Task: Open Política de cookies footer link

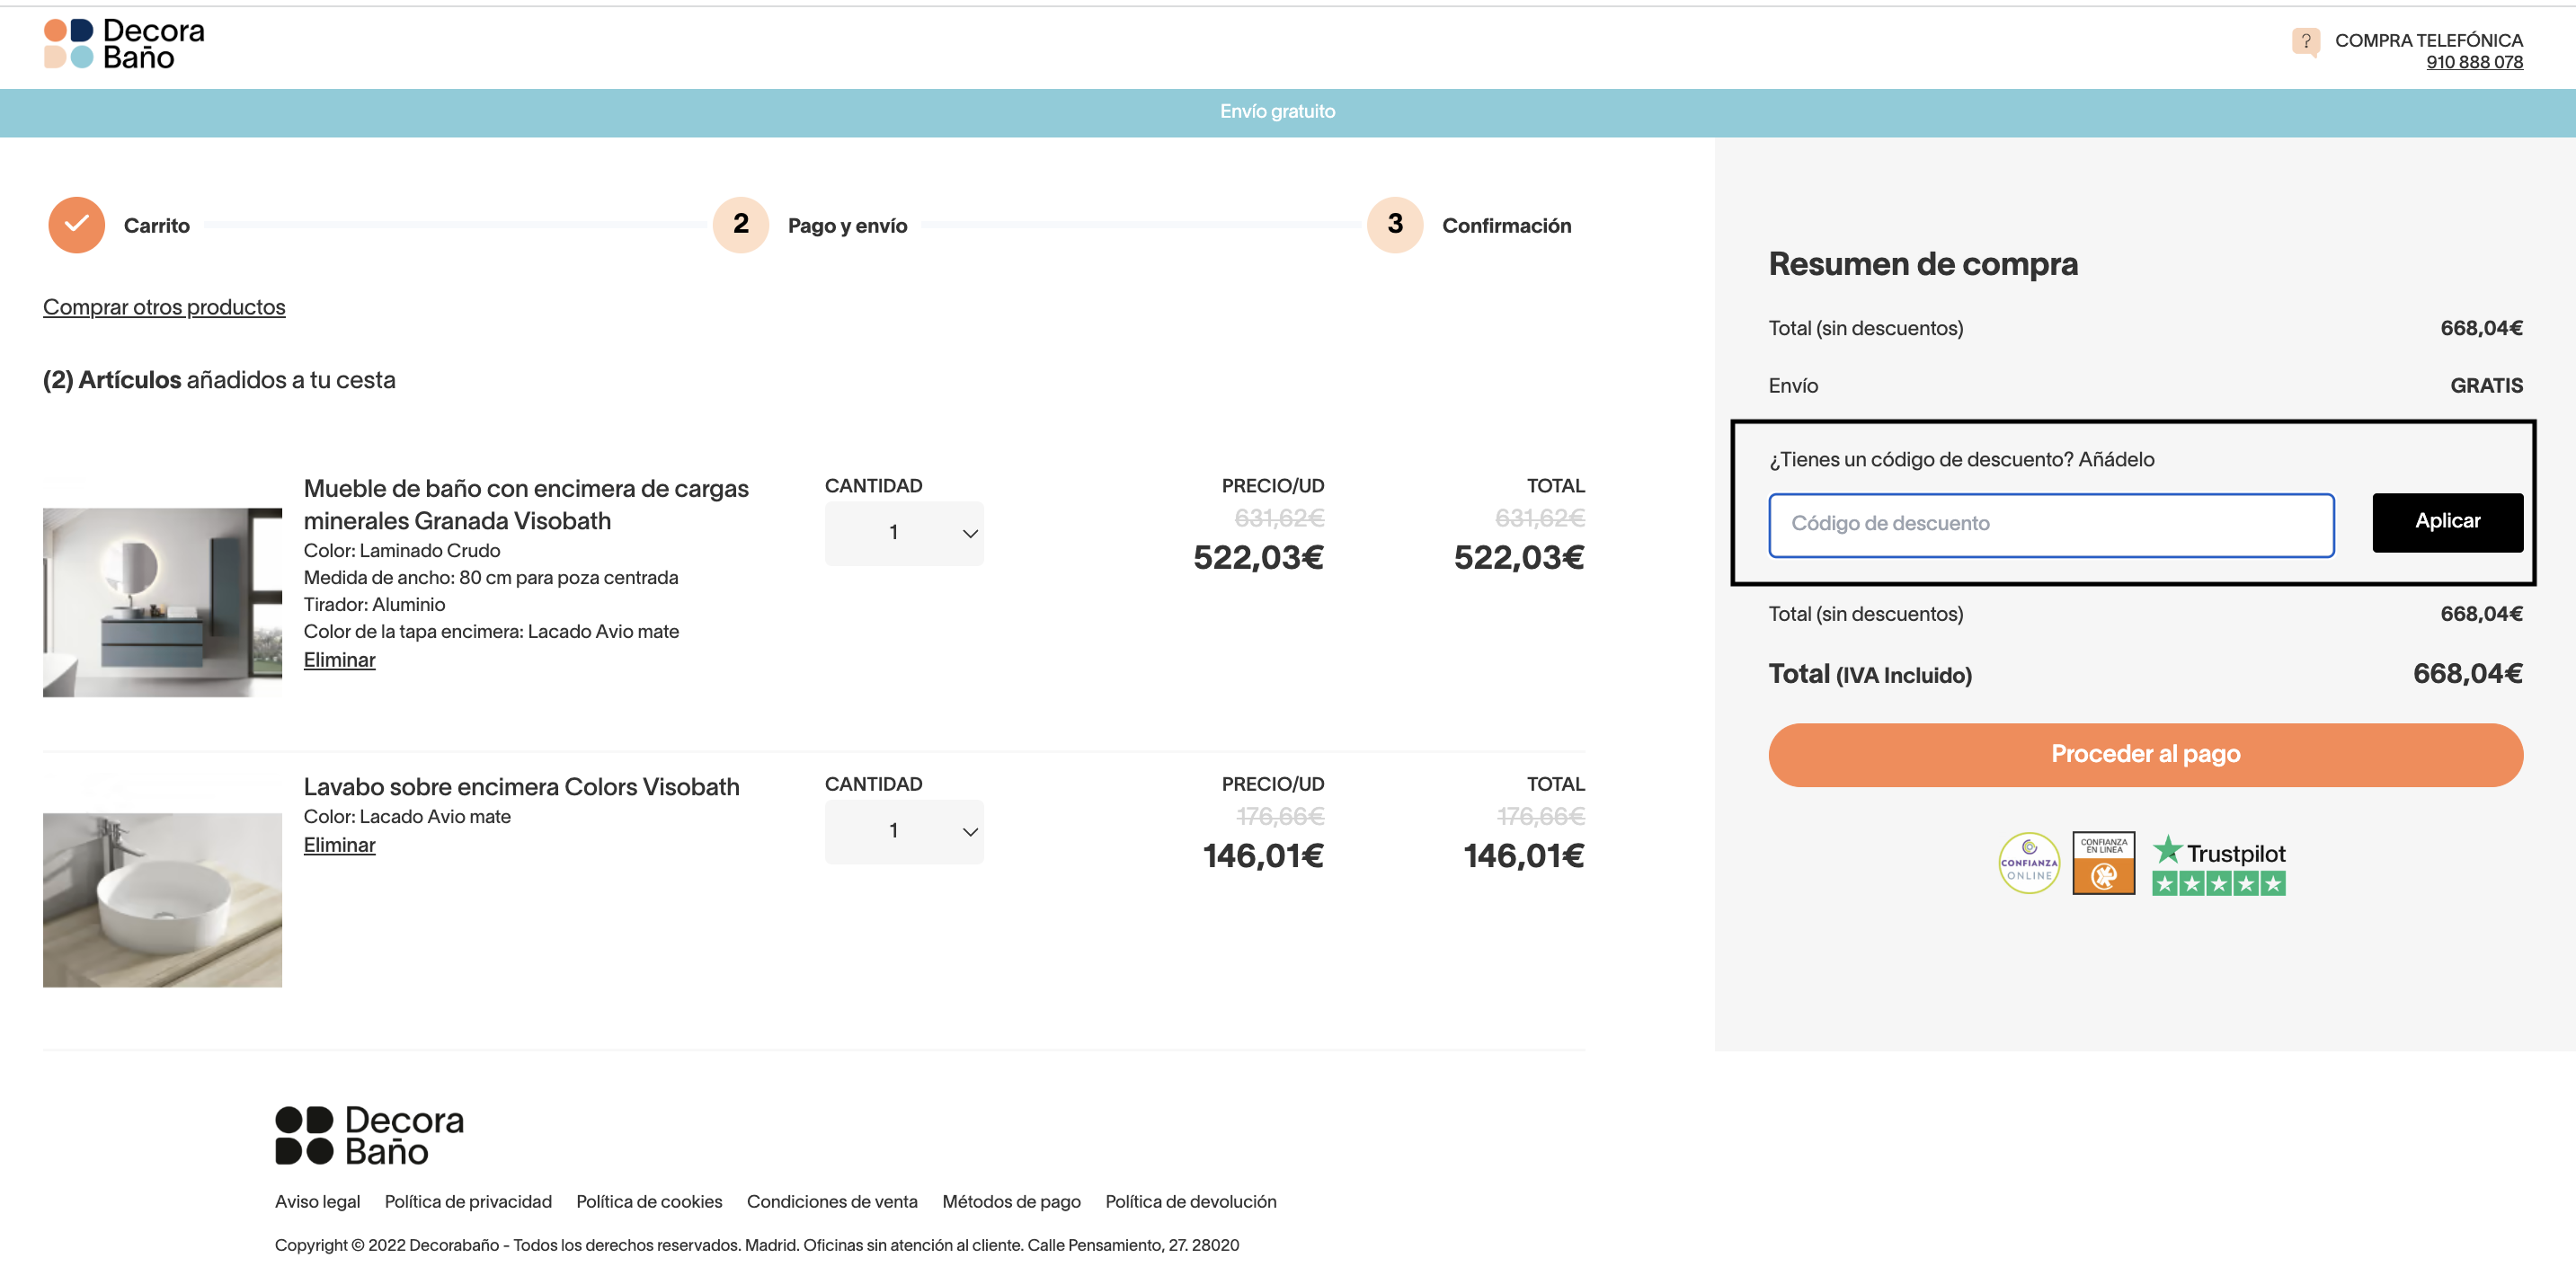Action: pos(649,1201)
